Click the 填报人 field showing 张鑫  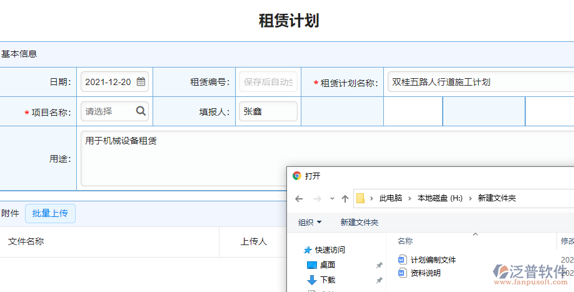(268, 111)
